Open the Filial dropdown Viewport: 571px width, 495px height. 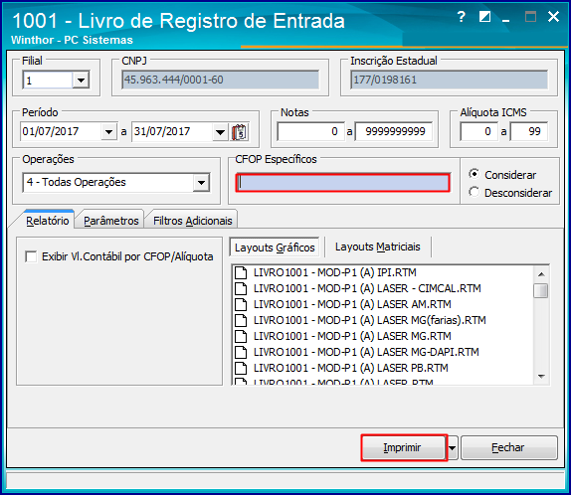point(81,80)
